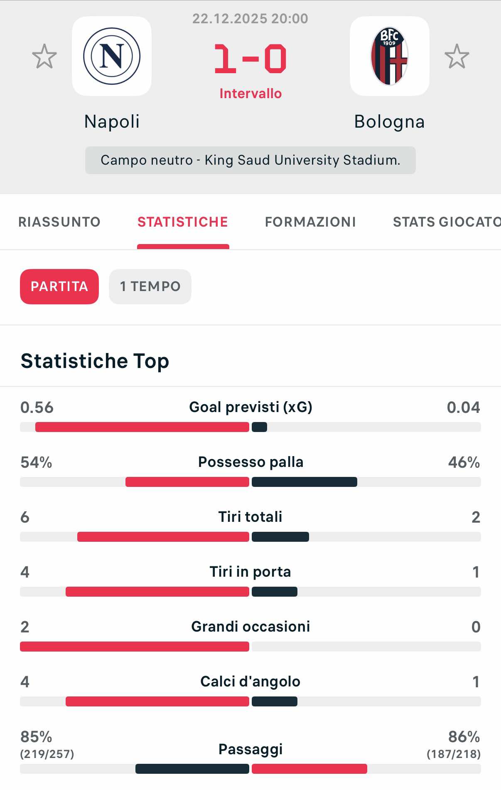The width and height of the screenshot is (501, 790).
Task: Tap the Bologna team crest
Action: (x=389, y=56)
